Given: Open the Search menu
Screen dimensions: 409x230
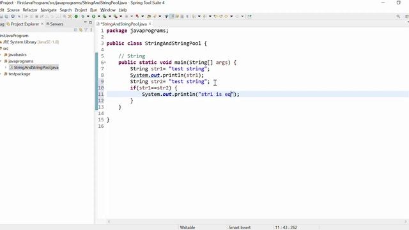Looking at the screenshot, I should tap(65, 10).
